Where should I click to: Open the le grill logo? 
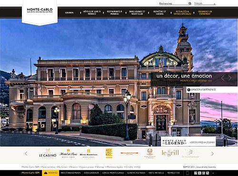(170, 153)
